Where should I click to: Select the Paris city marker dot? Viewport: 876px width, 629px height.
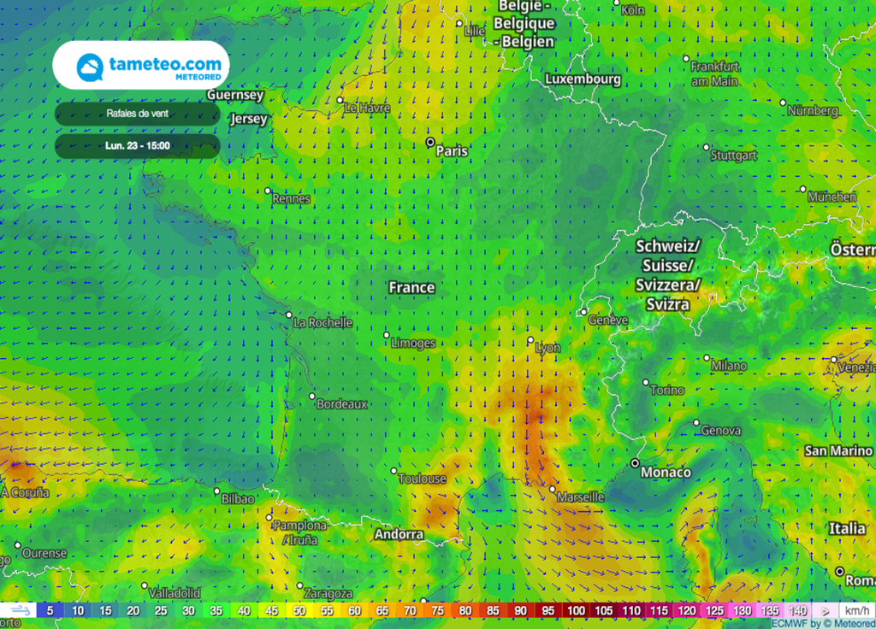[430, 143]
